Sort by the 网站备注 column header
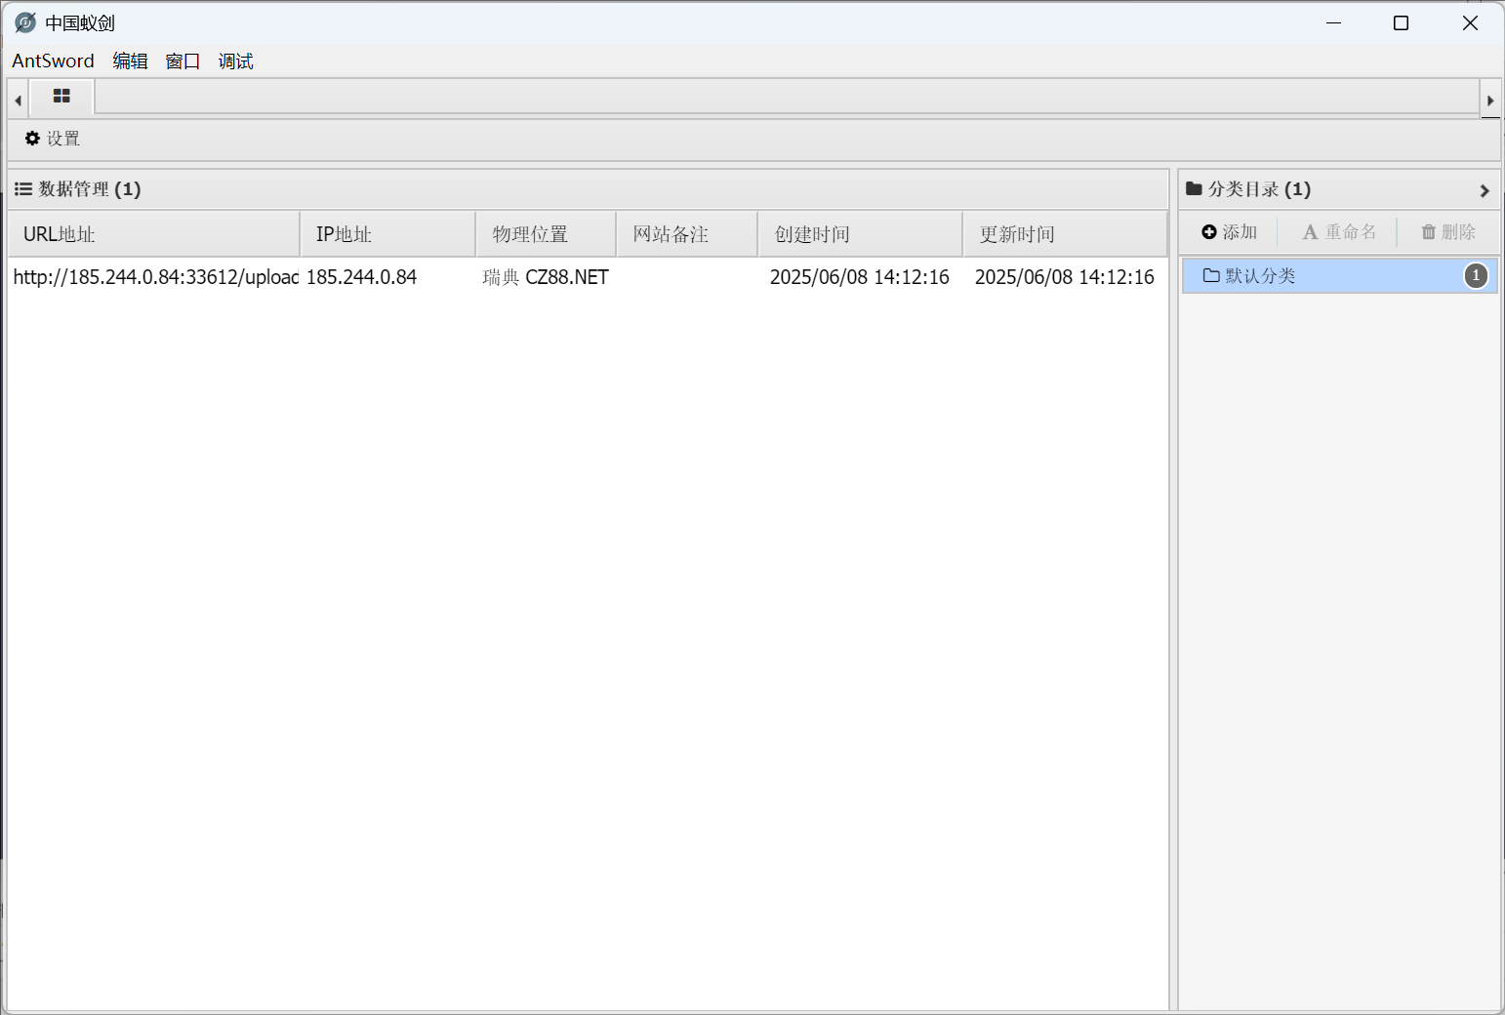This screenshot has height=1015, width=1505. [x=687, y=234]
